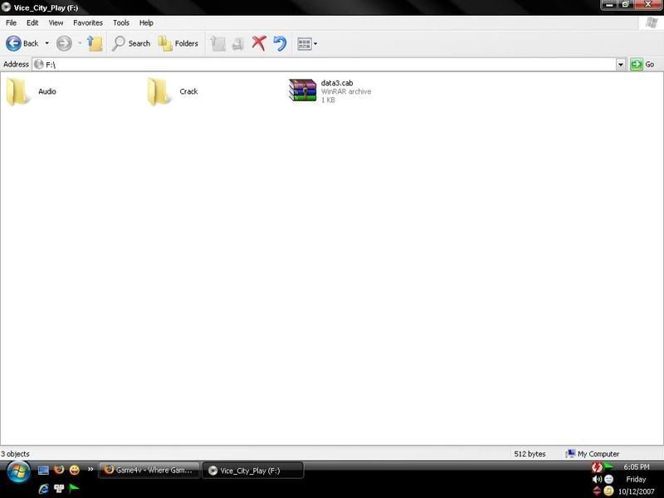Switch to Game4v Firefox taskbar button
This screenshot has width=664, height=498.
149,470
